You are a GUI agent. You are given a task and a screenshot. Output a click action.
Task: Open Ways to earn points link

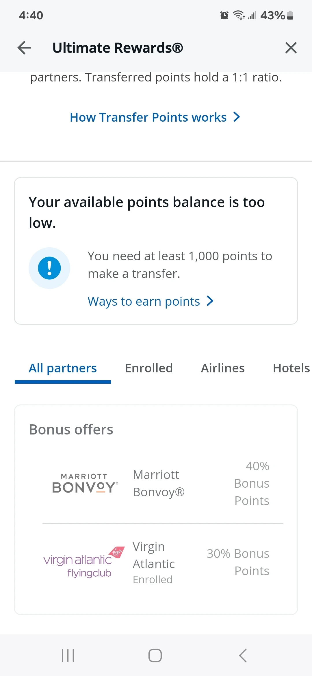tap(144, 301)
